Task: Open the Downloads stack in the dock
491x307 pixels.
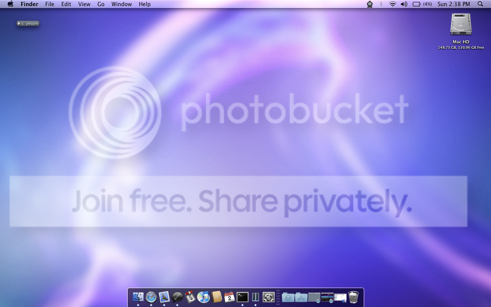Action: (x=288, y=297)
